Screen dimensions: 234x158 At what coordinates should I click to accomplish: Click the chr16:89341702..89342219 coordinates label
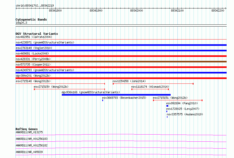(35, 6)
